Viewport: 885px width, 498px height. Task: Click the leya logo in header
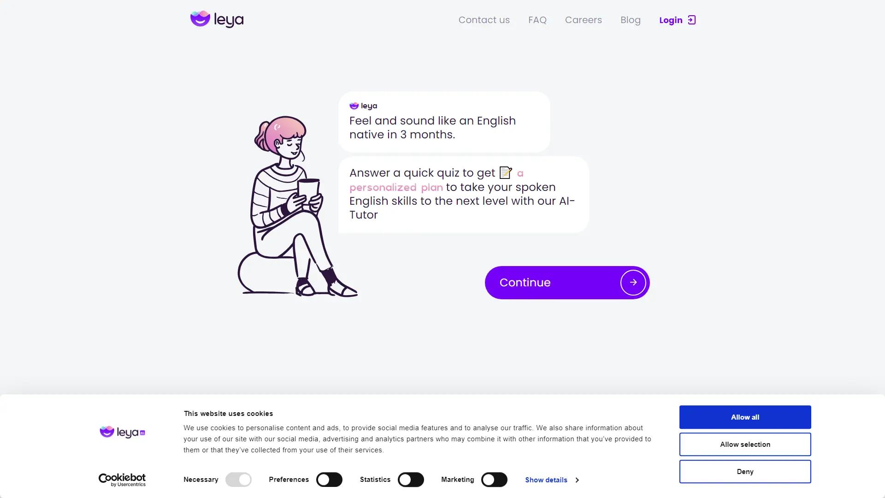[217, 19]
